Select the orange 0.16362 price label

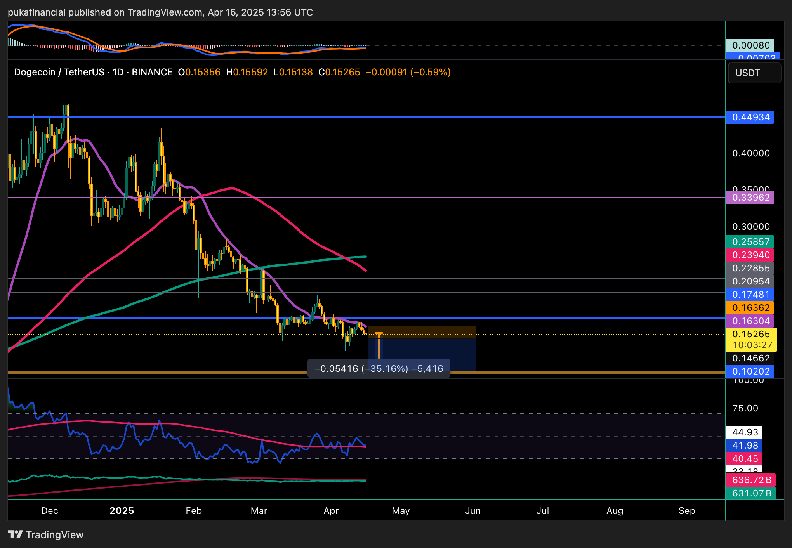(x=750, y=308)
